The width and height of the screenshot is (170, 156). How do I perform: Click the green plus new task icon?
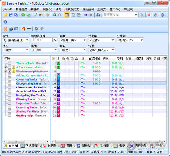23,15
